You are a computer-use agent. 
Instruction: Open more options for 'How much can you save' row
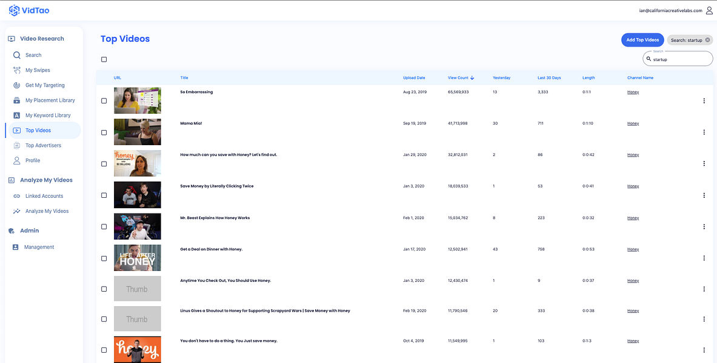[704, 163]
